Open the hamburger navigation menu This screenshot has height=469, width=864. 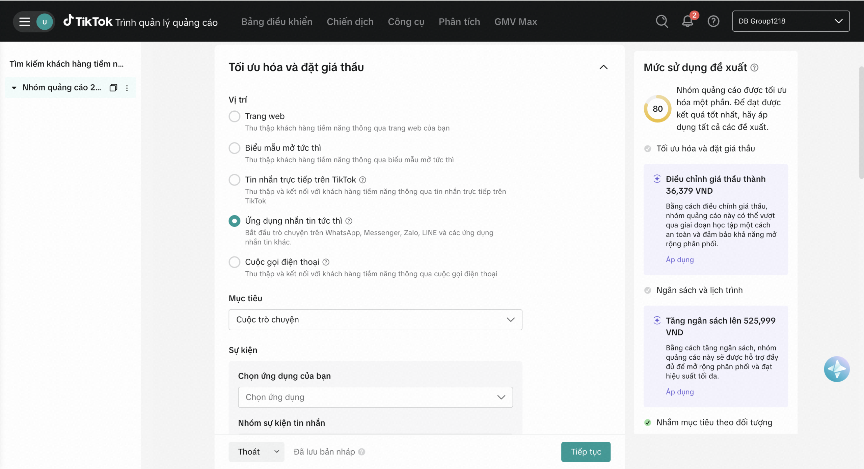(24, 22)
